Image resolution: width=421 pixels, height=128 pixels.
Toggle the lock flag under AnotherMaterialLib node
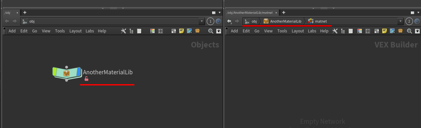pyautogui.click(x=86, y=79)
